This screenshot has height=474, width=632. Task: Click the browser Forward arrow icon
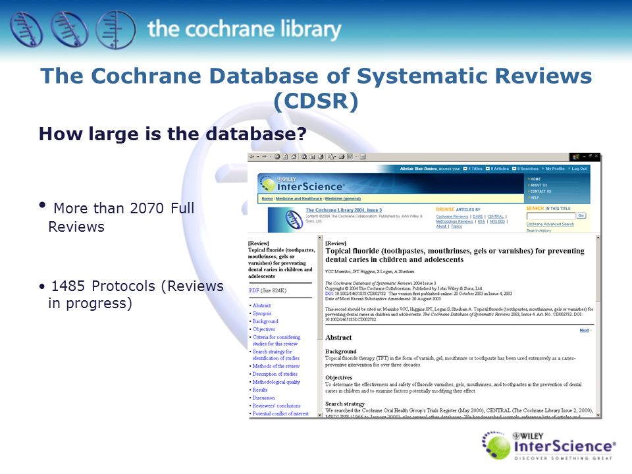tap(265, 157)
